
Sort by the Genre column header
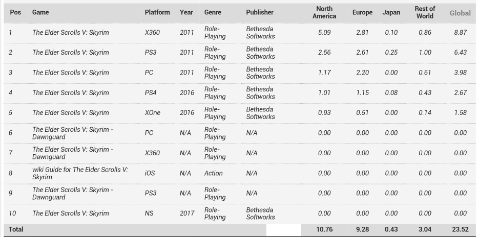213,12
